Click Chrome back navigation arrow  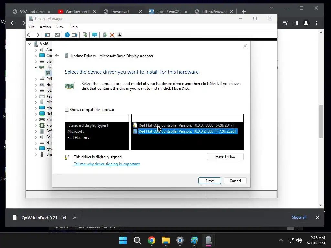coord(13,23)
